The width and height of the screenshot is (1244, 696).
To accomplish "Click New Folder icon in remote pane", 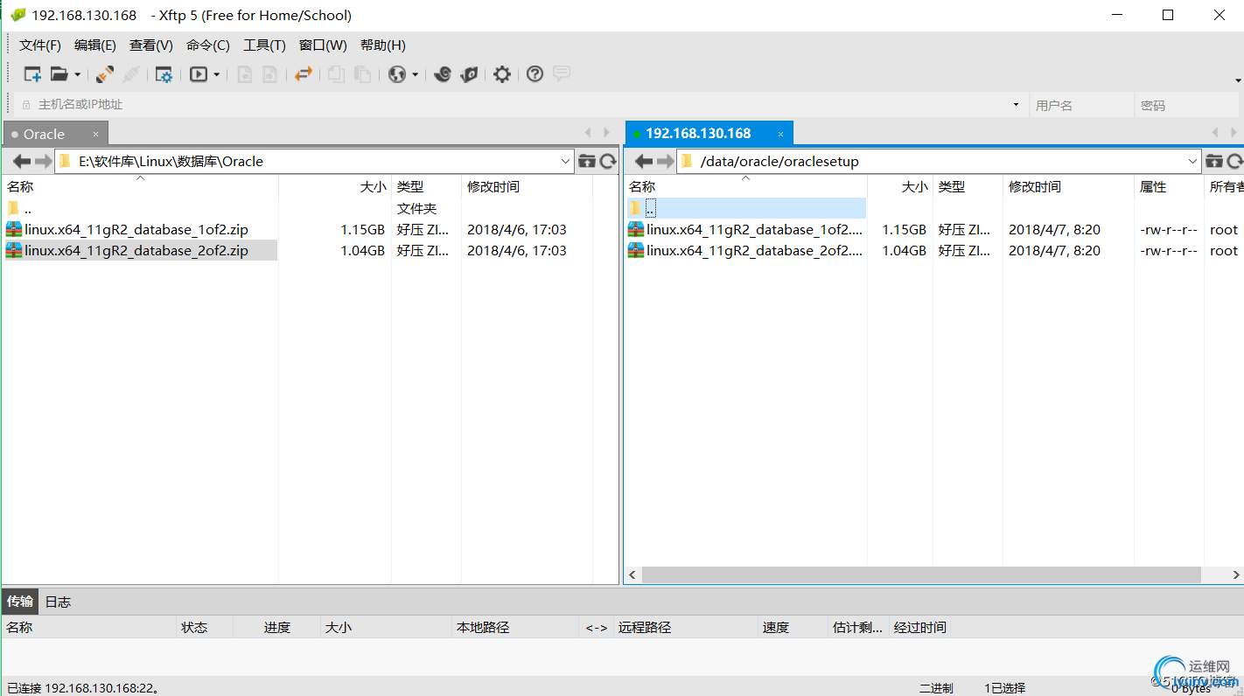I will coord(1214,161).
